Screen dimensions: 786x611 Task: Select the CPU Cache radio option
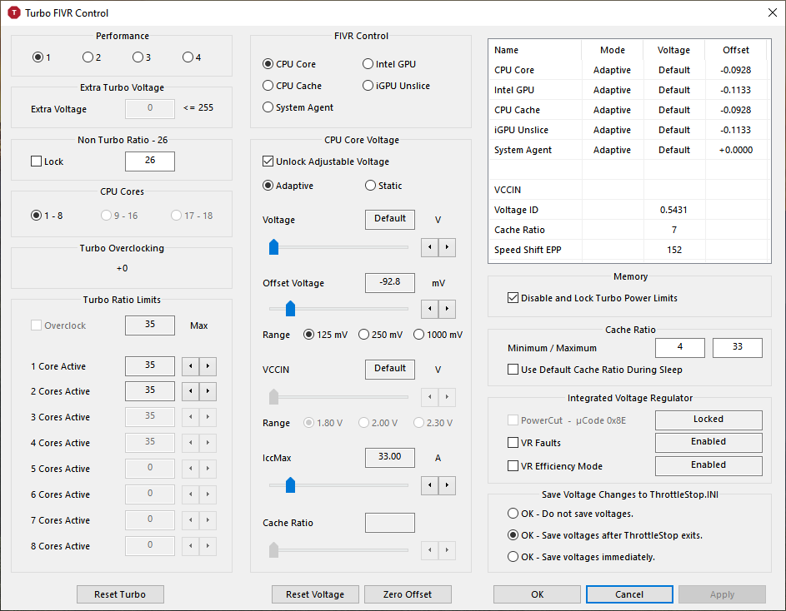[x=268, y=86]
